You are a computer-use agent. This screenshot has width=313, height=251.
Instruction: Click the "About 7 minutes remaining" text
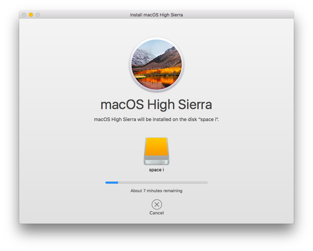tap(156, 190)
